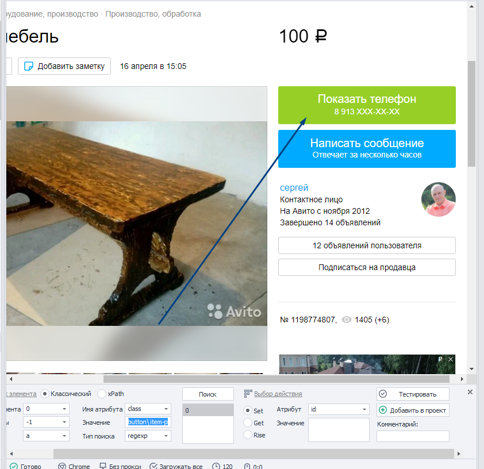The height and width of the screenshot is (469, 484).
Task: Close the element search panel with X
Action: pyautogui.click(x=470, y=392)
